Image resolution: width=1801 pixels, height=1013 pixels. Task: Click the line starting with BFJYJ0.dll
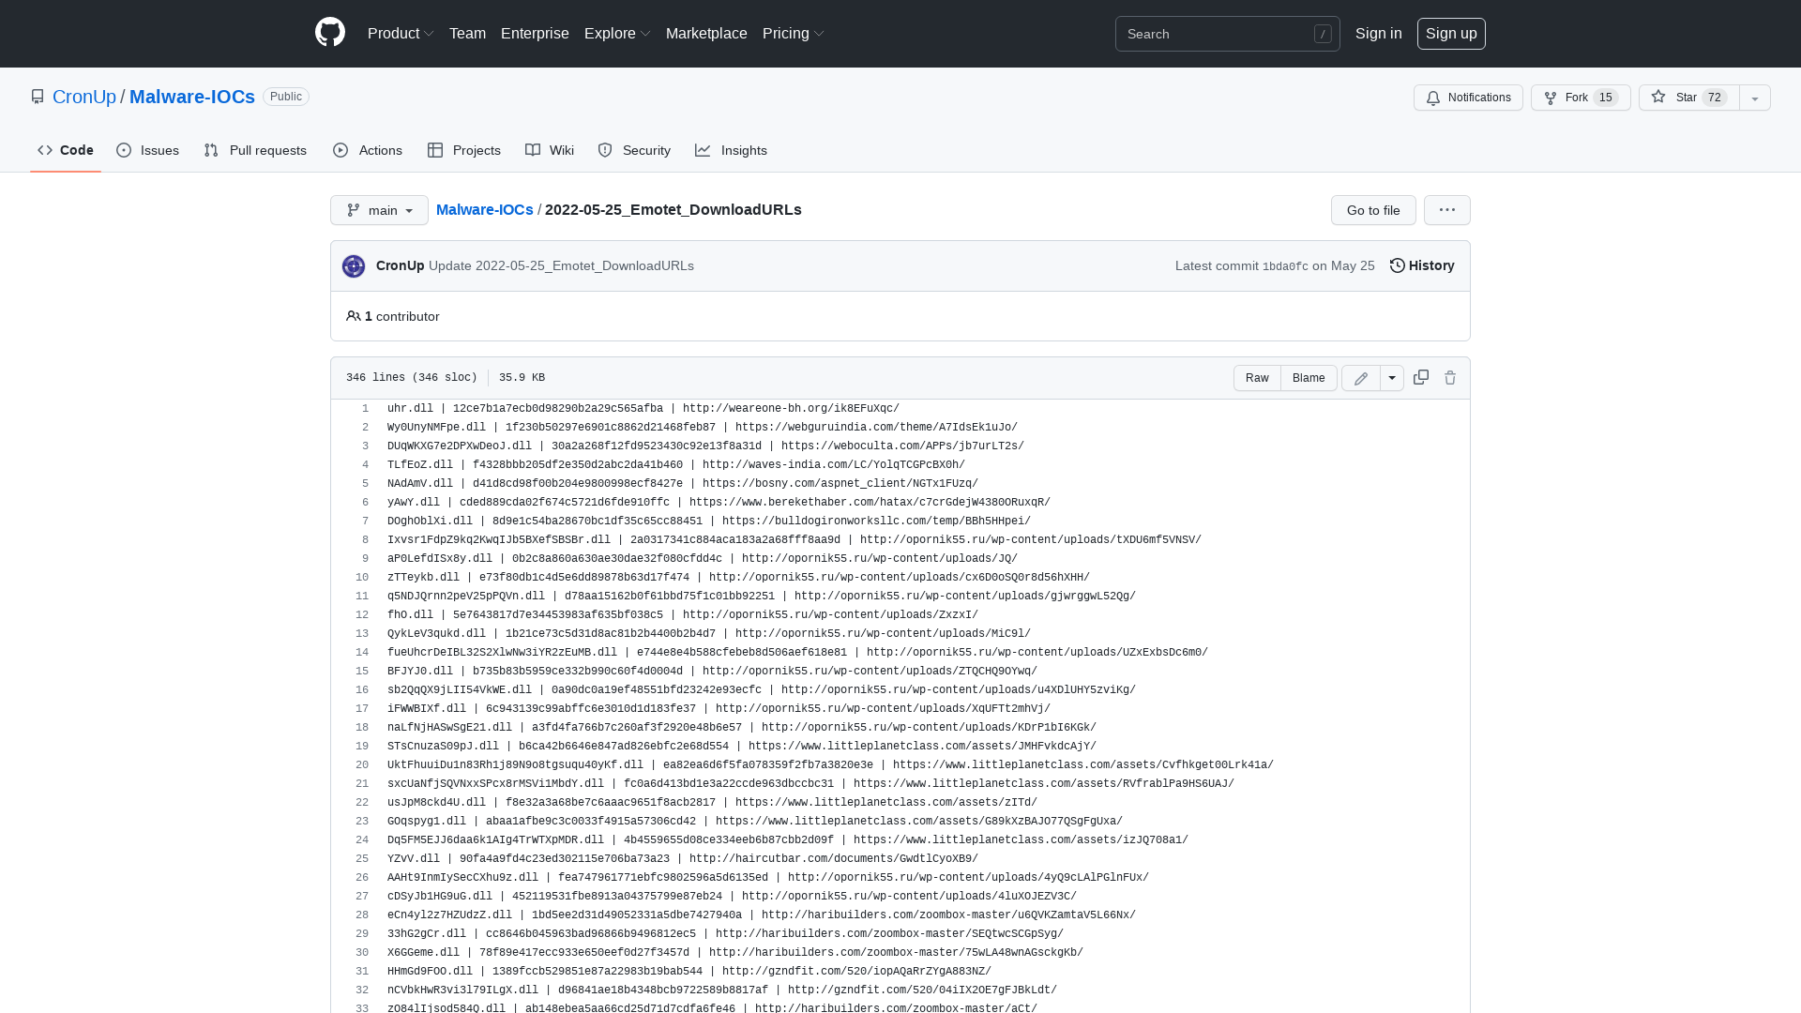[x=712, y=671]
